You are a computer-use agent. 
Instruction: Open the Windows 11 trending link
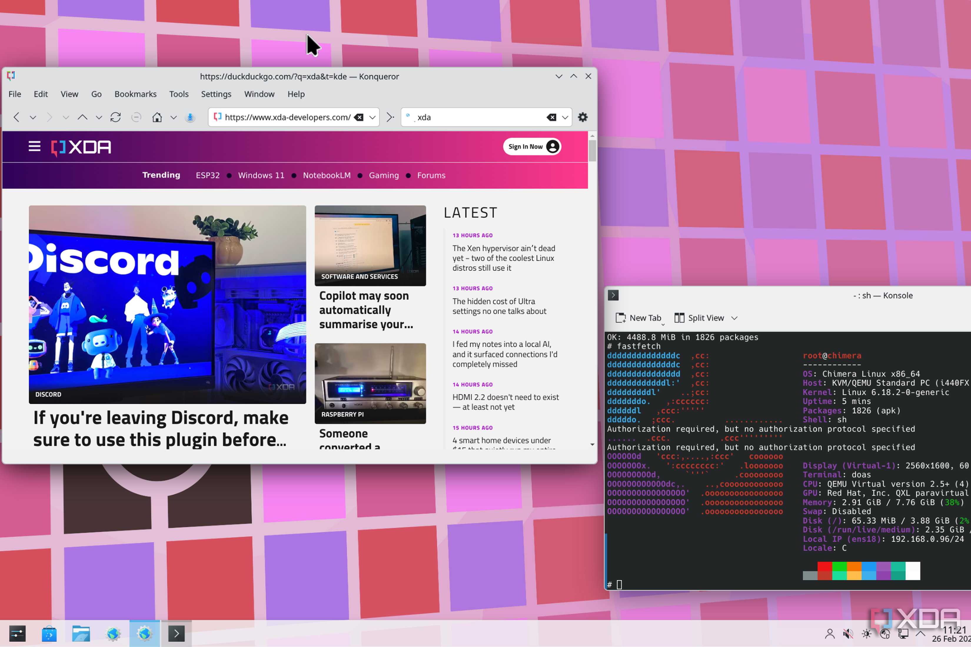tap(261, 175)
